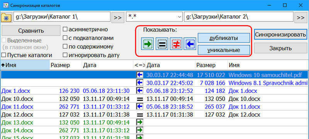Toggle show unequal files red button
The height and width of the screenshot is (139, 309).
176,44
